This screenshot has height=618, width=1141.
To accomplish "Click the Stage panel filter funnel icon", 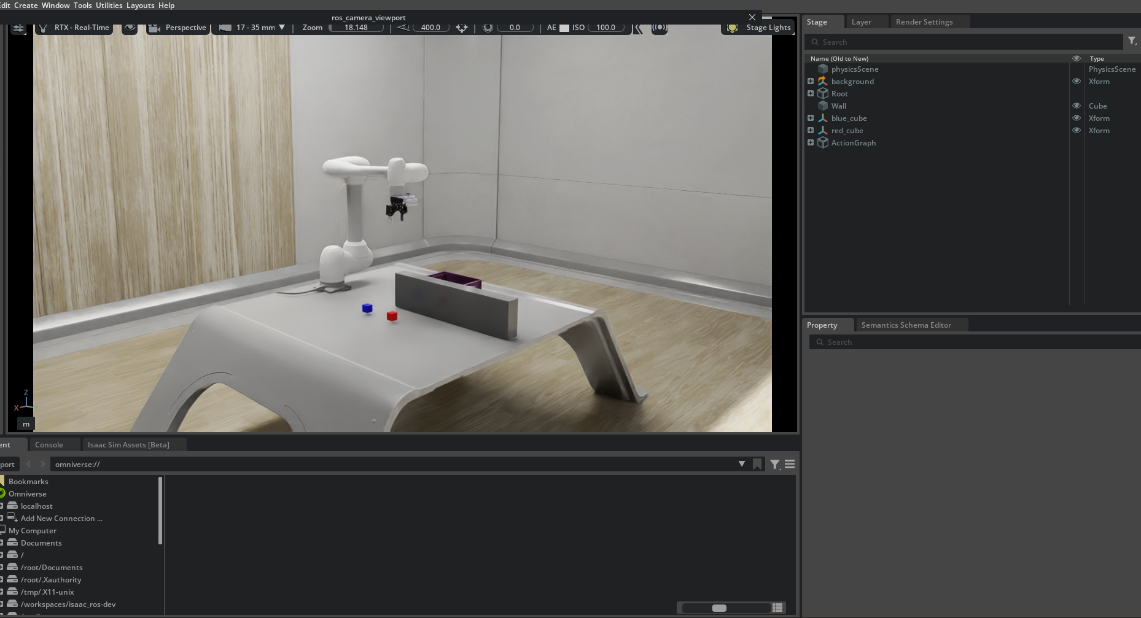I will click(1132, 41).
